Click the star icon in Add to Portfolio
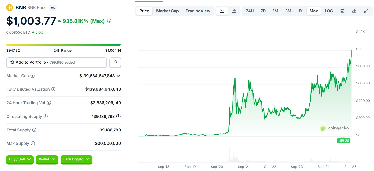Image resolution: width=374 pixels, height=171 pixels. coord(12,62)
